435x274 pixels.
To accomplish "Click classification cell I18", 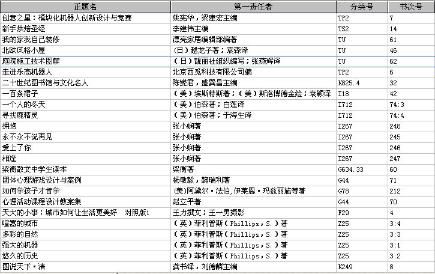I will [x=362, y=94].
